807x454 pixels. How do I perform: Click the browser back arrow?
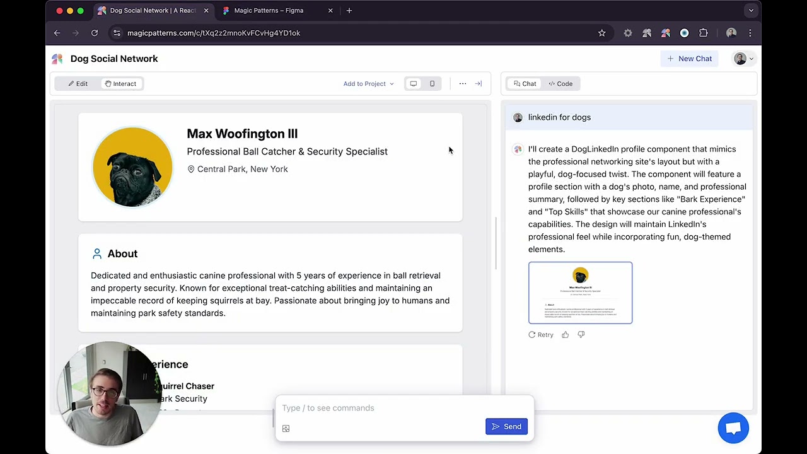[x=57, y=33]
